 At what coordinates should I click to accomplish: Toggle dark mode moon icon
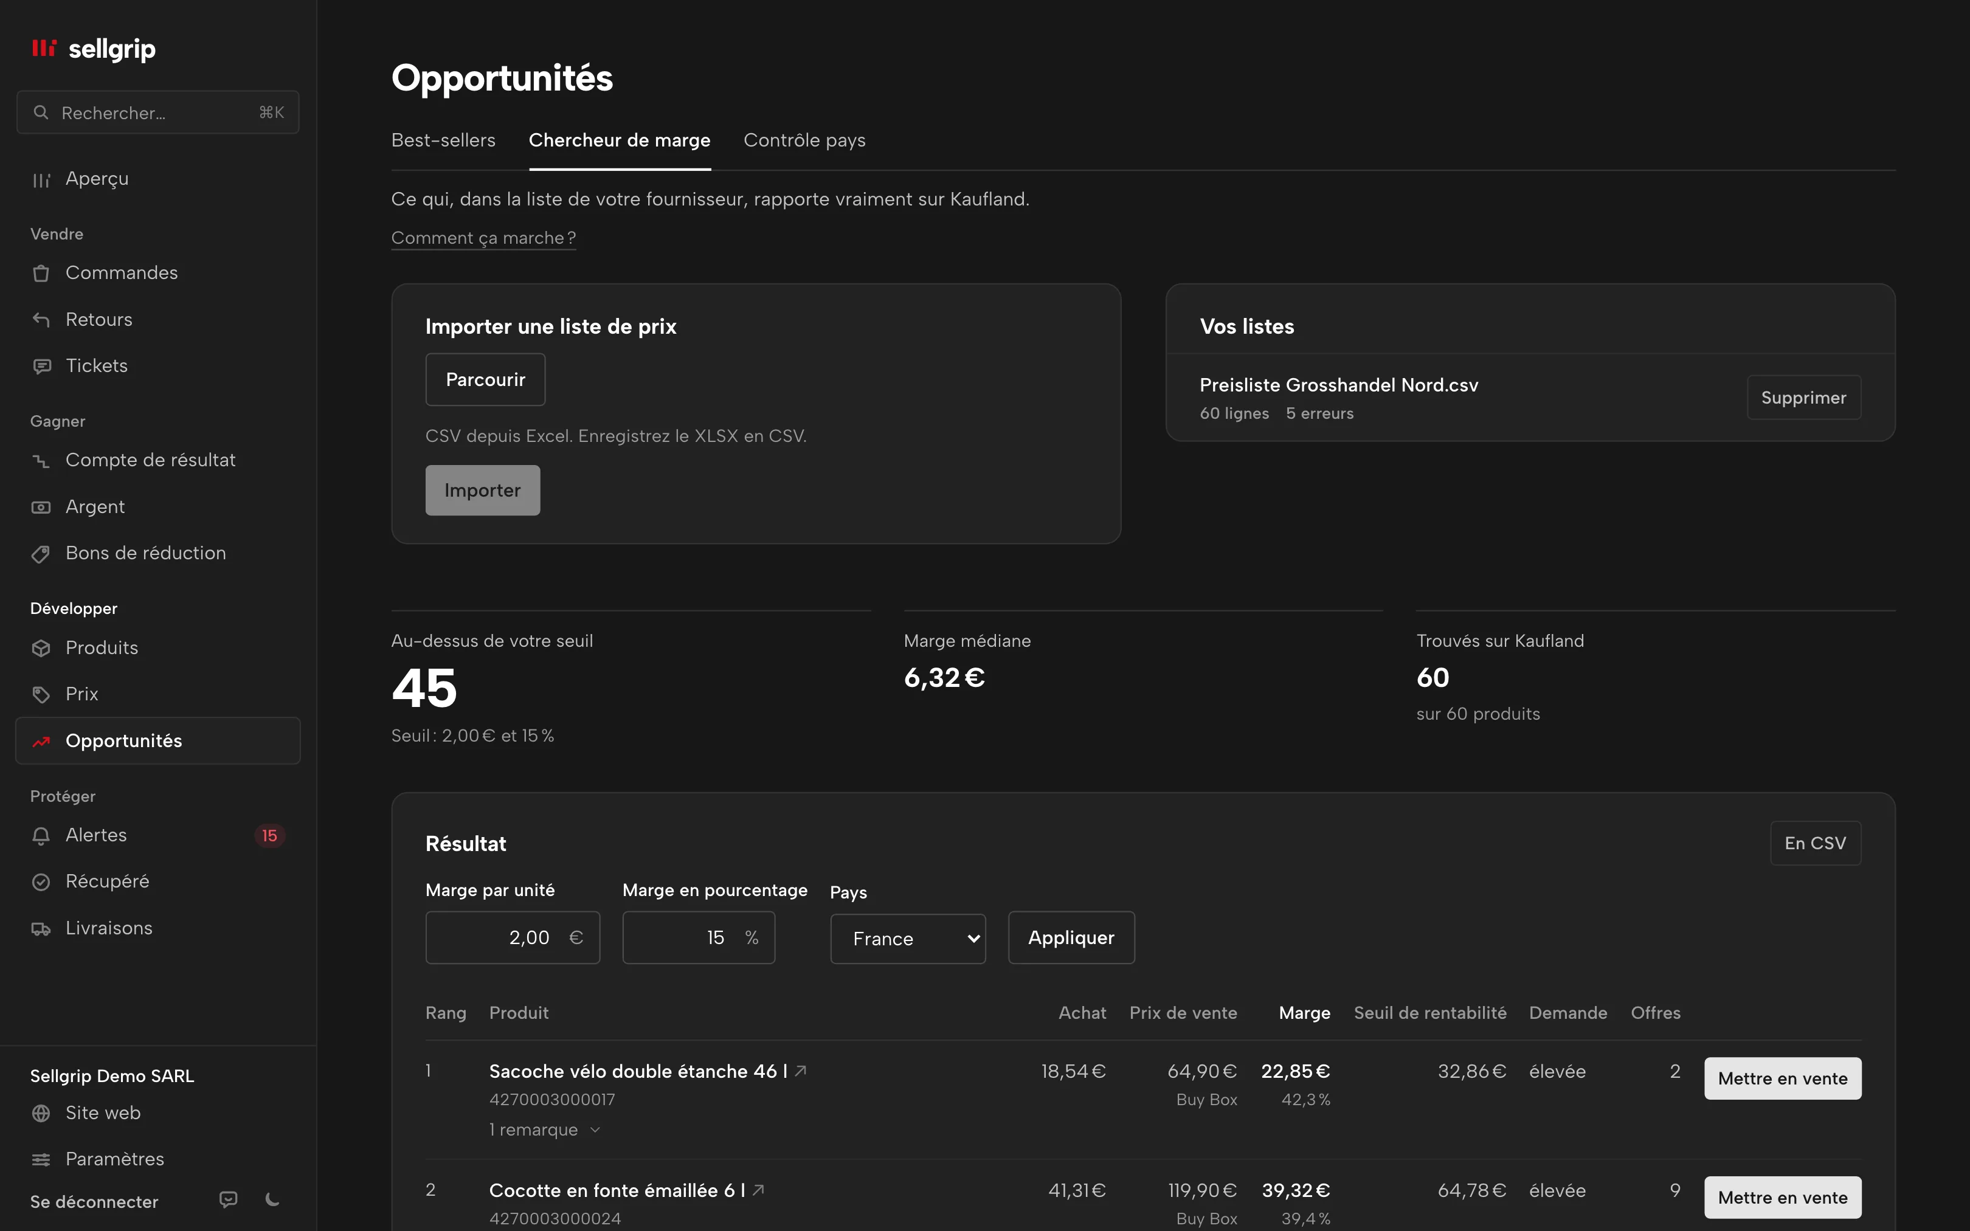[273, 1199]
